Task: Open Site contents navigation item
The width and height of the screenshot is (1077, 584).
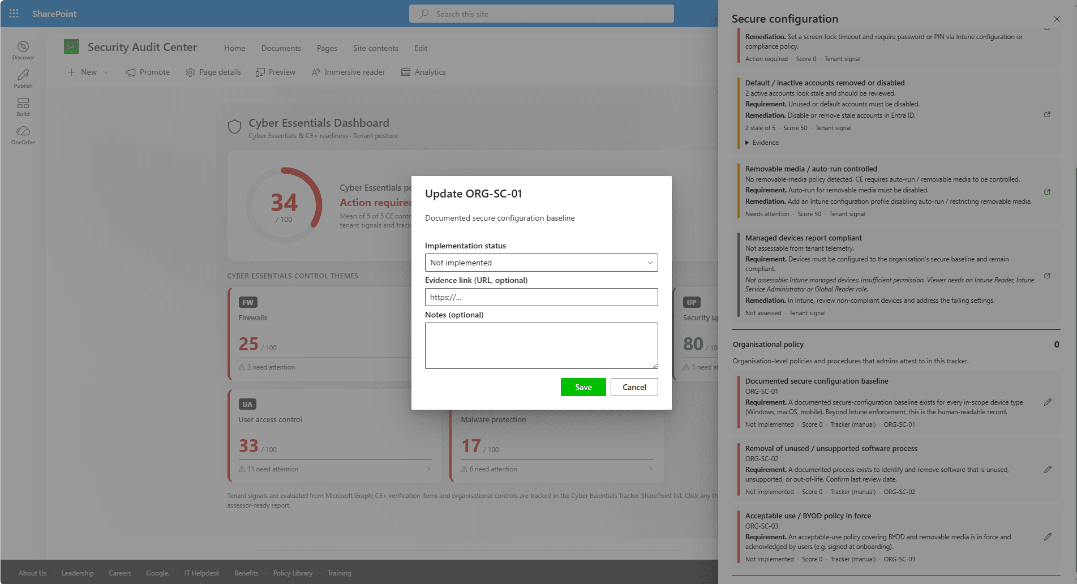Action: 375,48
